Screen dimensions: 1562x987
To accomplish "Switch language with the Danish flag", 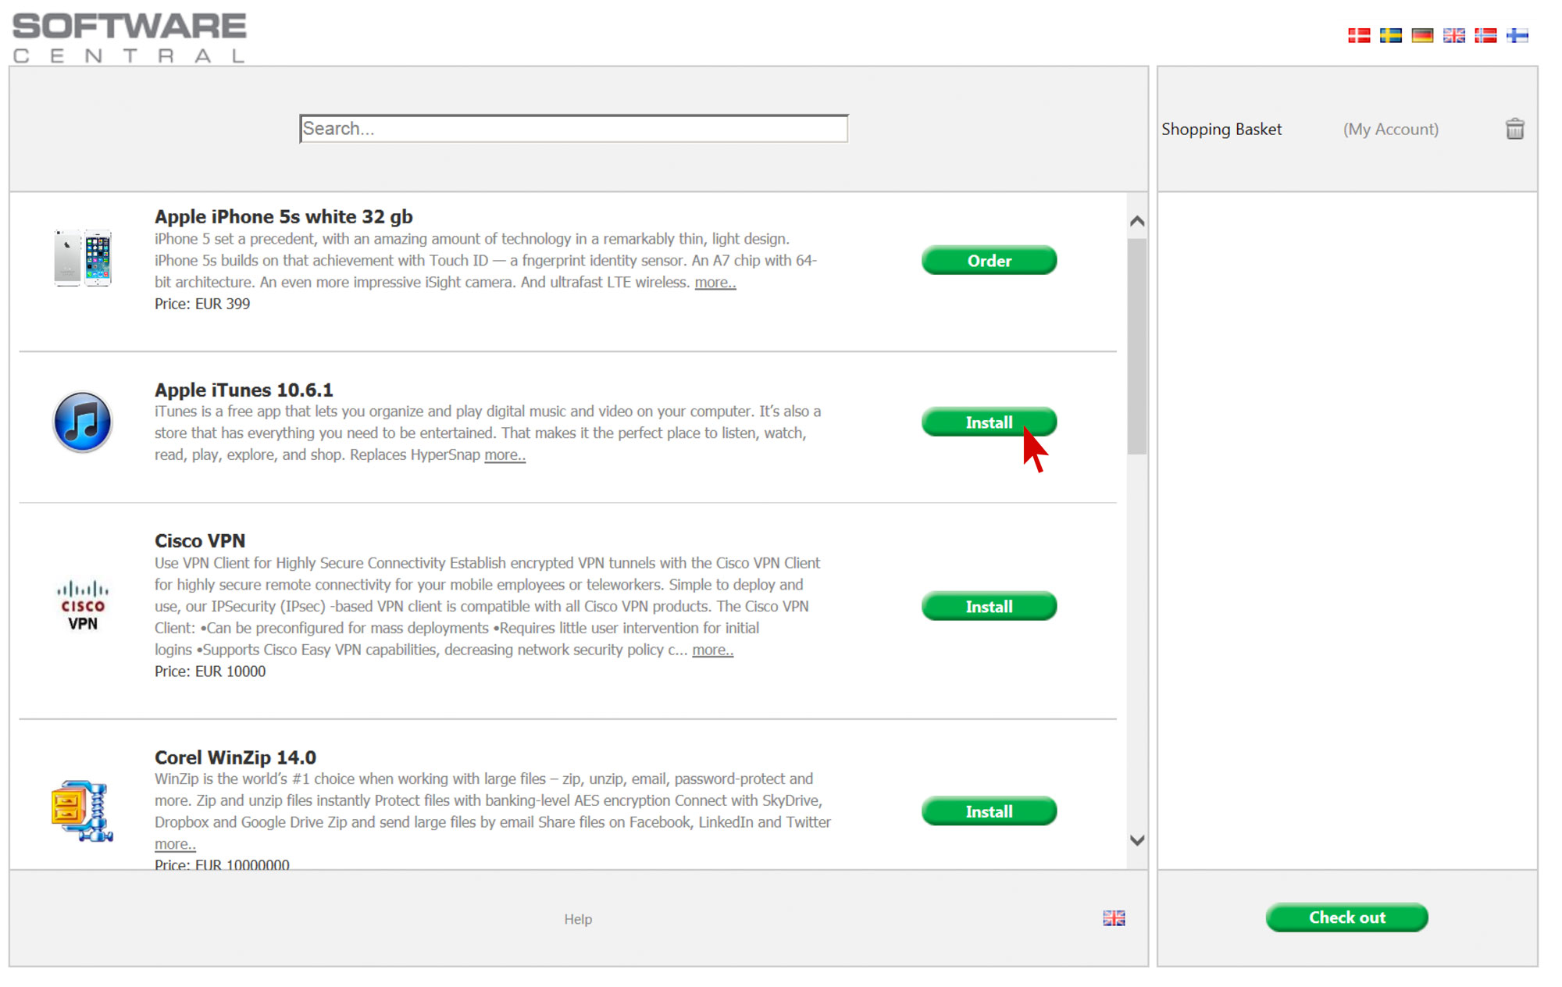I will point(1359,35).
